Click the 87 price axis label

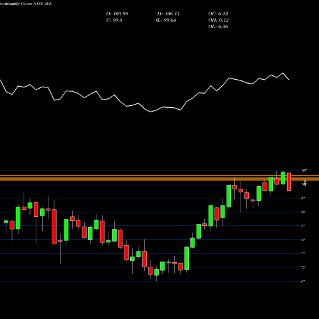tap(303, 226)
